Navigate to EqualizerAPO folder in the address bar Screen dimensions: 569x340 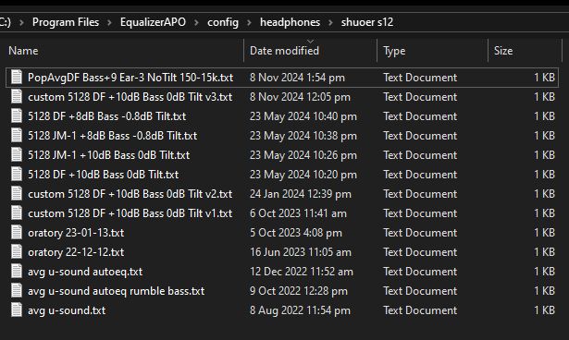tap(153, 22)
